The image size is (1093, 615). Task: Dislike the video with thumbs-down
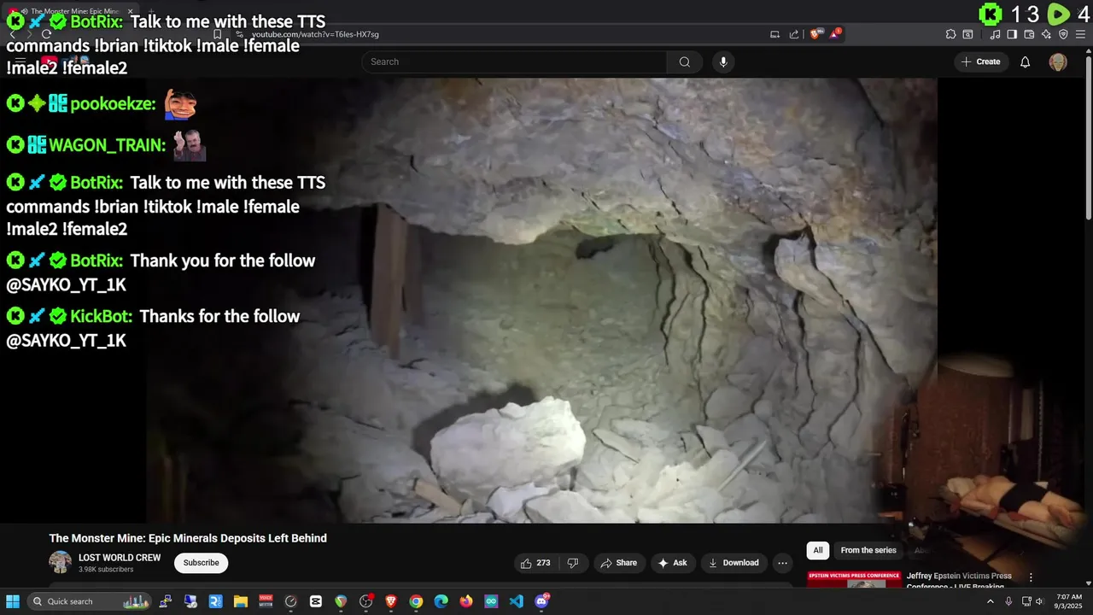point(573,563)
